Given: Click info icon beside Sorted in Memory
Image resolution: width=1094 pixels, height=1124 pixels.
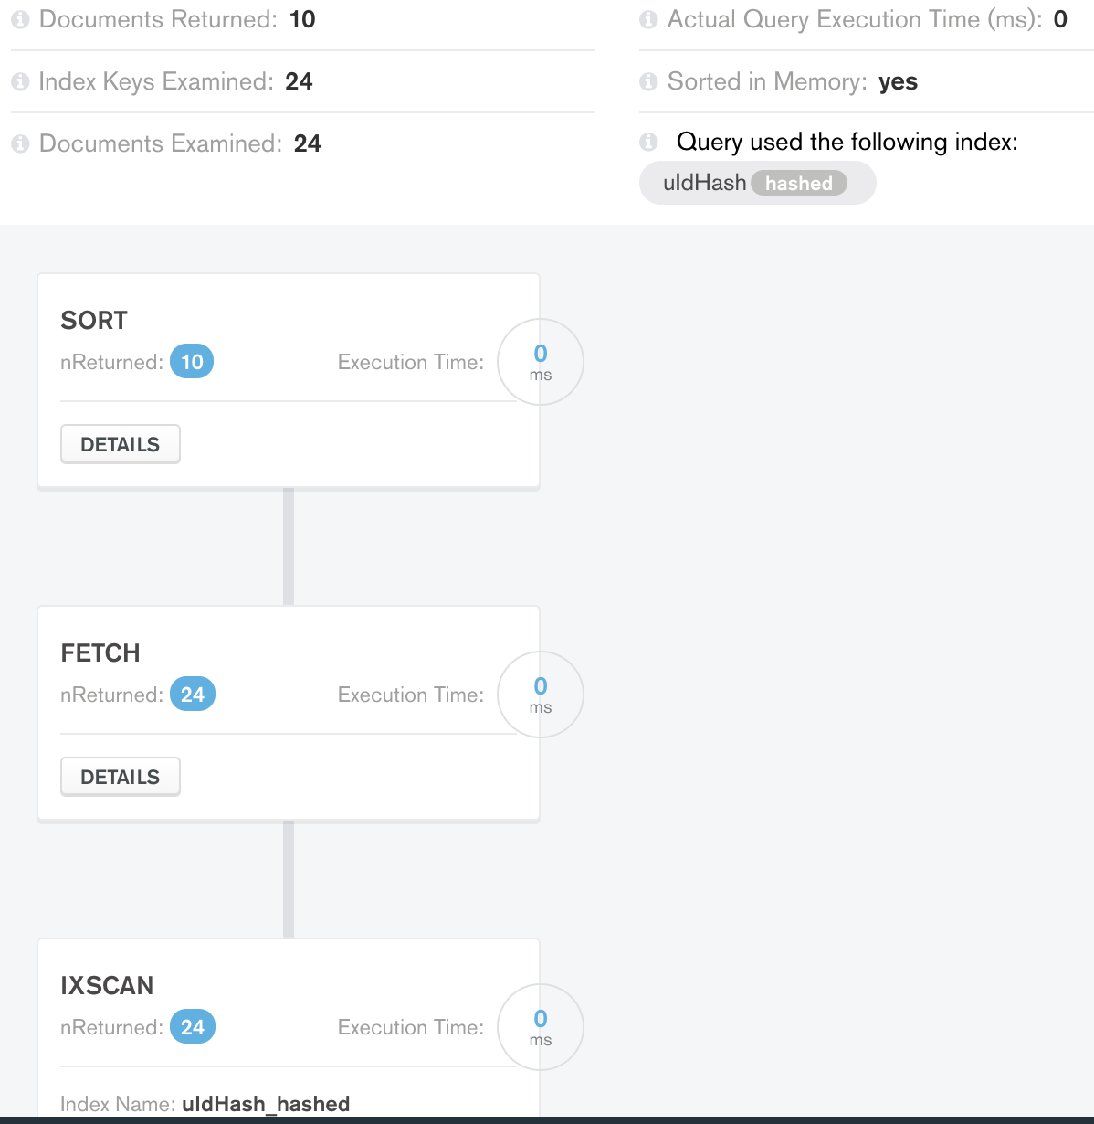Looking at the screenshot, I should coord(648,82).
